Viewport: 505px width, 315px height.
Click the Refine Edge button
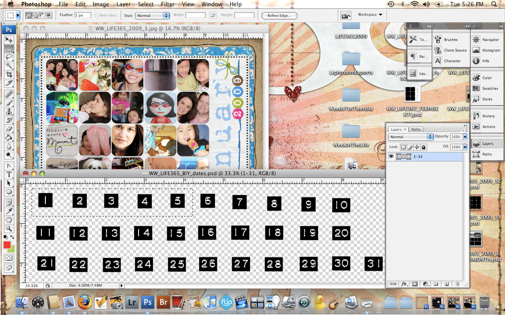pos(280,15)
